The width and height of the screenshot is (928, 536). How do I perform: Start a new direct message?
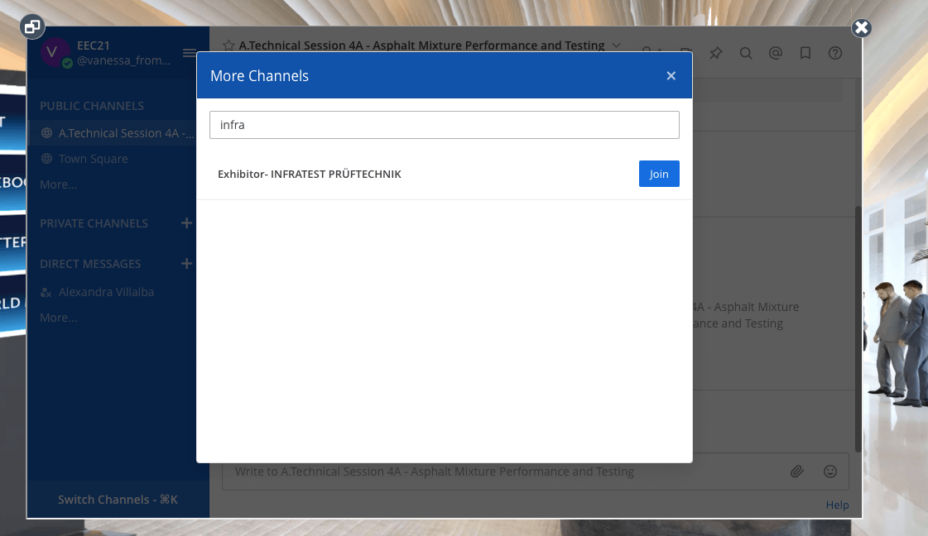186,264
